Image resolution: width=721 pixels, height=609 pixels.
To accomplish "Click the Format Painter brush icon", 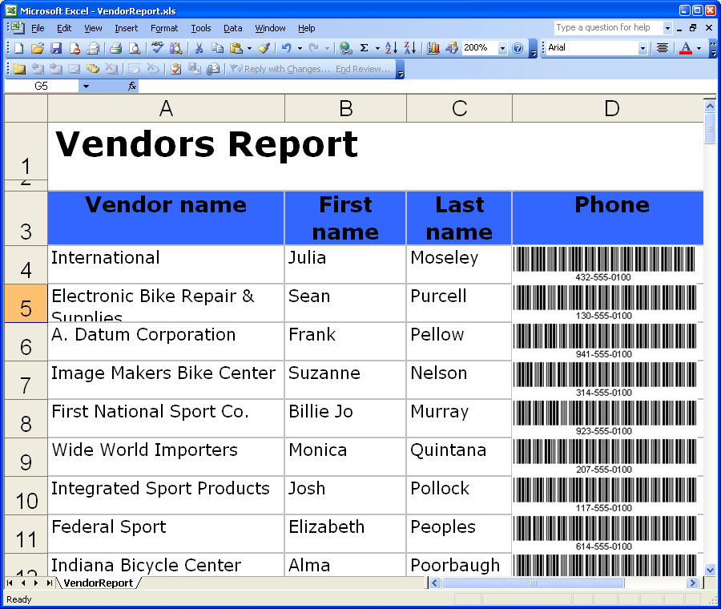I will coord(264,48).
